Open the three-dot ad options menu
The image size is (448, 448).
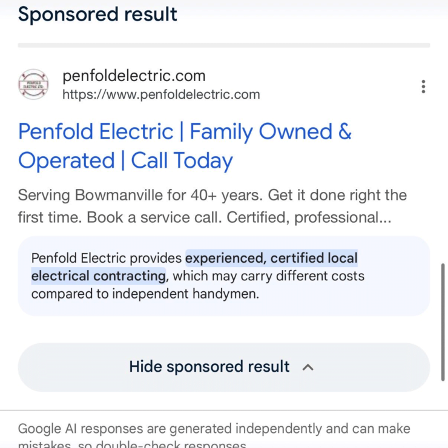[x=423, y=87]
